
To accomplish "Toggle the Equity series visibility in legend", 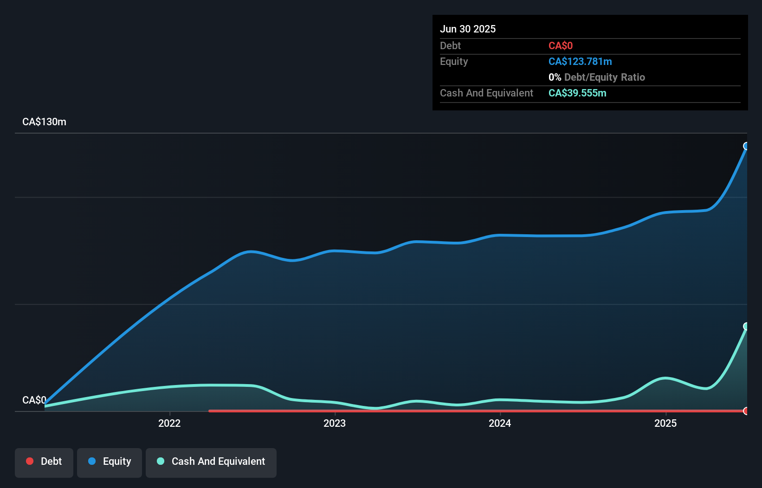I will (109, 461).
